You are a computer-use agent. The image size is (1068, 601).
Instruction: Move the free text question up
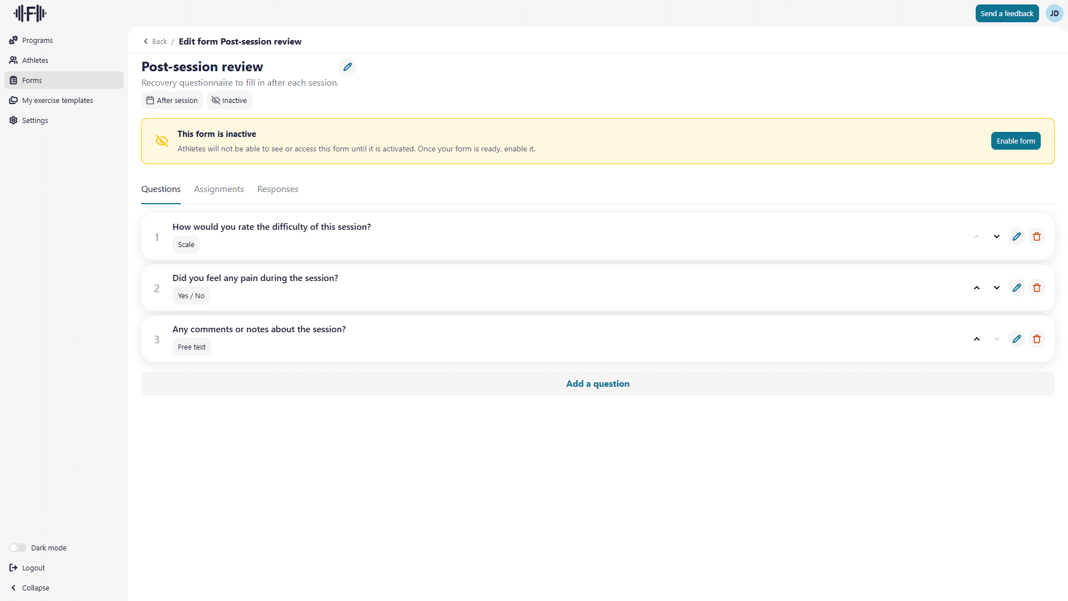coord(977,338)
